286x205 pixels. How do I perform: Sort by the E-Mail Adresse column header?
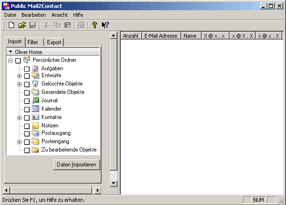[161, 36]
